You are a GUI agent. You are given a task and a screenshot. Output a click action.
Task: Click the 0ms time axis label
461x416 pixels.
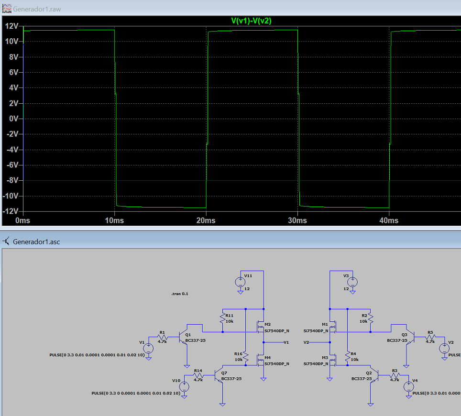click(22, 220)
